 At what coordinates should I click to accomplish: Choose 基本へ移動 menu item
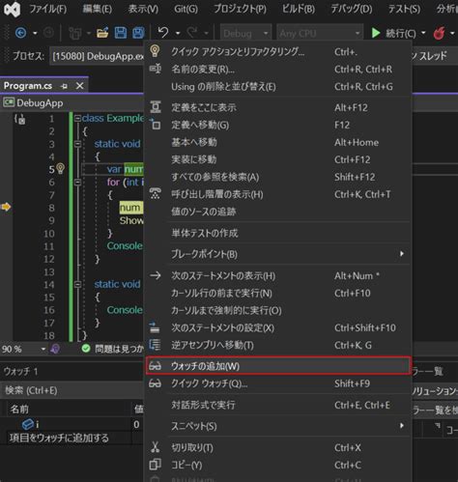[277, 142]
